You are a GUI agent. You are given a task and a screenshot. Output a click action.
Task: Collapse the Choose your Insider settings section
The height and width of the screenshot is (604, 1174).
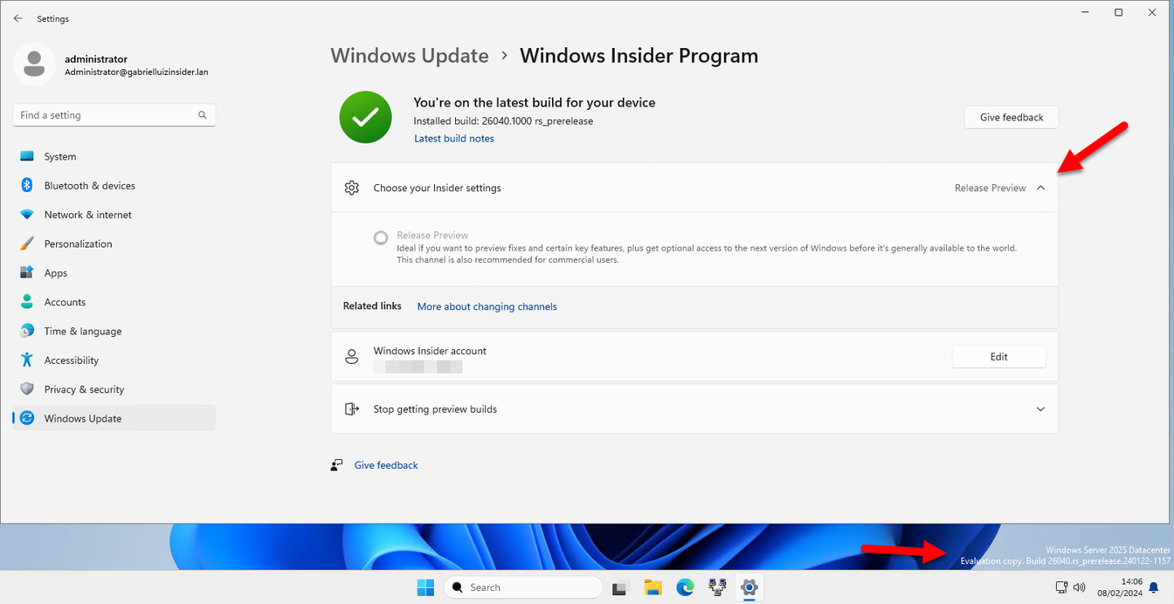pos(1040,188)
